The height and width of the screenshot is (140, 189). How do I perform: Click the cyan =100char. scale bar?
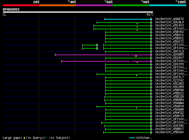pyautogui.click(x=132, y=138)
